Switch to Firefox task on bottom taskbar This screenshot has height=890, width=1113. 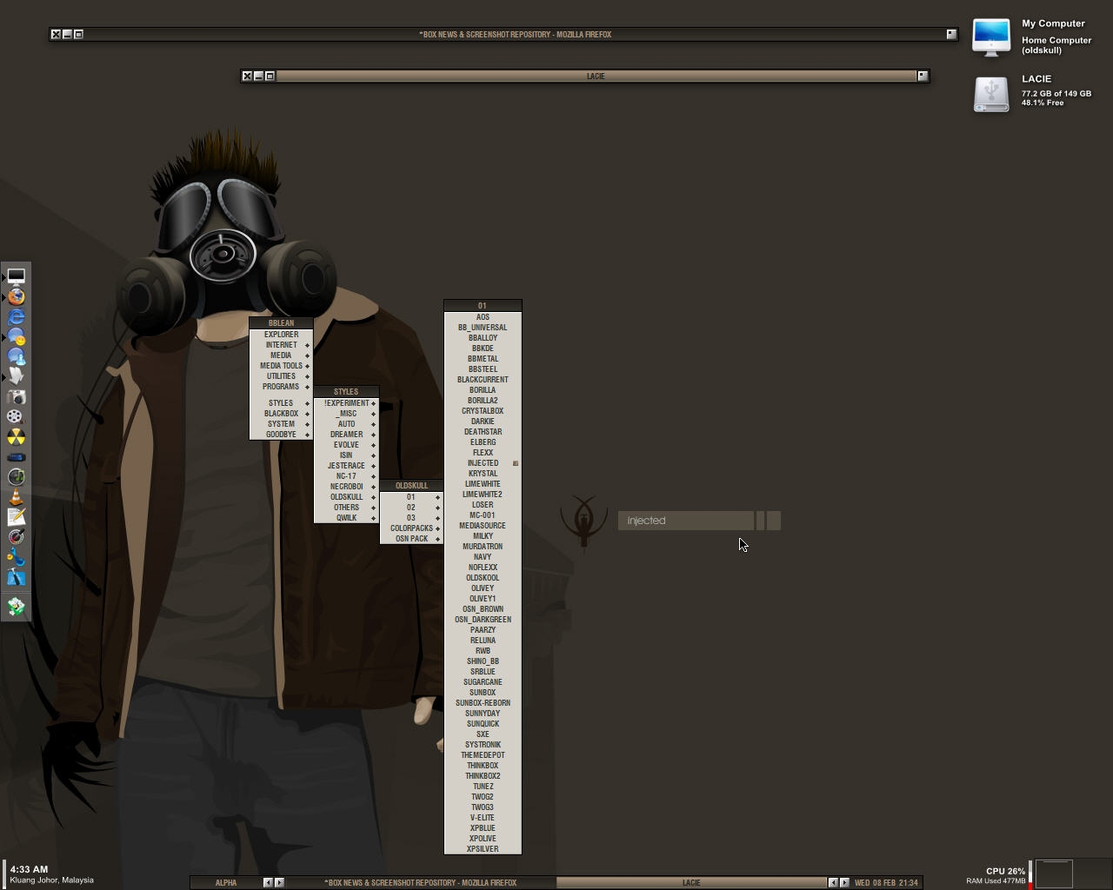[421, 883]
